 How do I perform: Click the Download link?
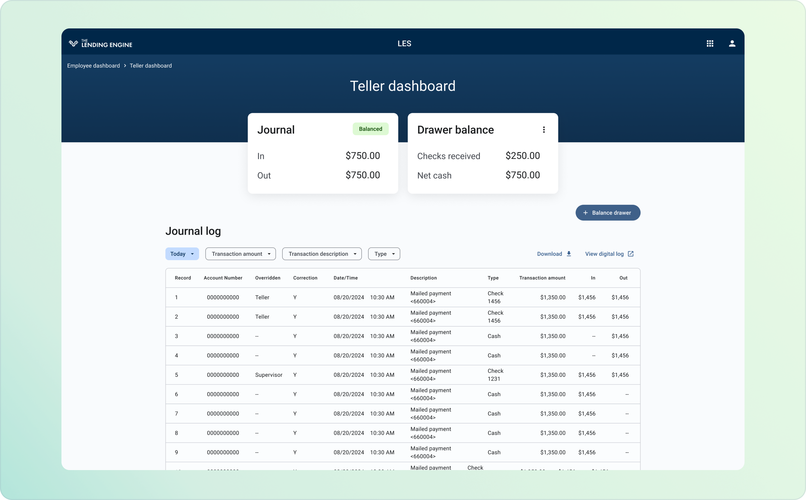pyautogui.click(x=549, y=254)
